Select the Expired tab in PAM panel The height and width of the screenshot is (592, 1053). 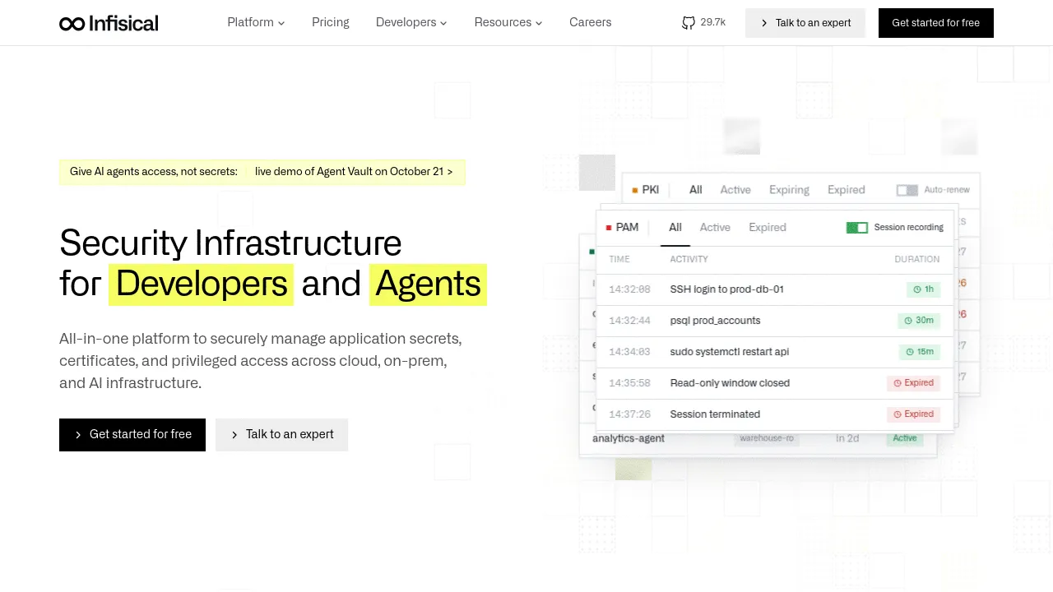click(768, 228)
